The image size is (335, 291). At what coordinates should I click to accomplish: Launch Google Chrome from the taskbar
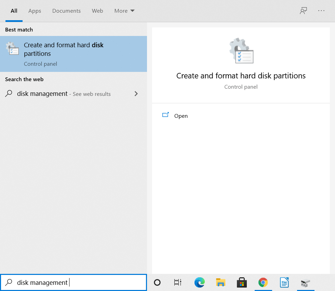click(263, 282)
